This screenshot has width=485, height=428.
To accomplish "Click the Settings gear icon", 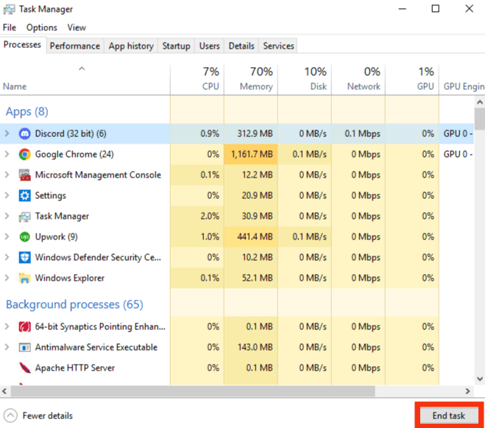I will click(25, 195).
